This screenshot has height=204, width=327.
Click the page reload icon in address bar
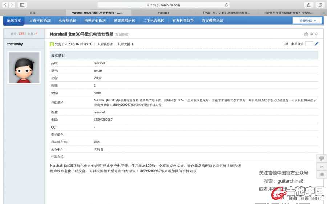click(227, 5)
